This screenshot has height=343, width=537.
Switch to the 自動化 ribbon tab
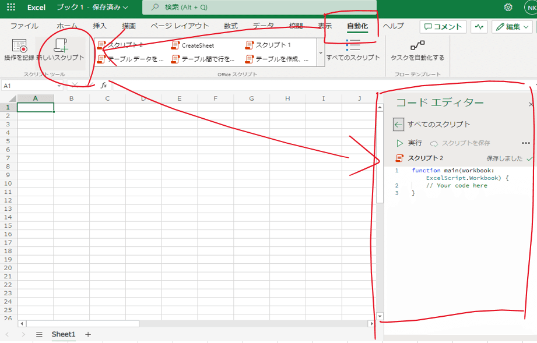tap(357, 26)
